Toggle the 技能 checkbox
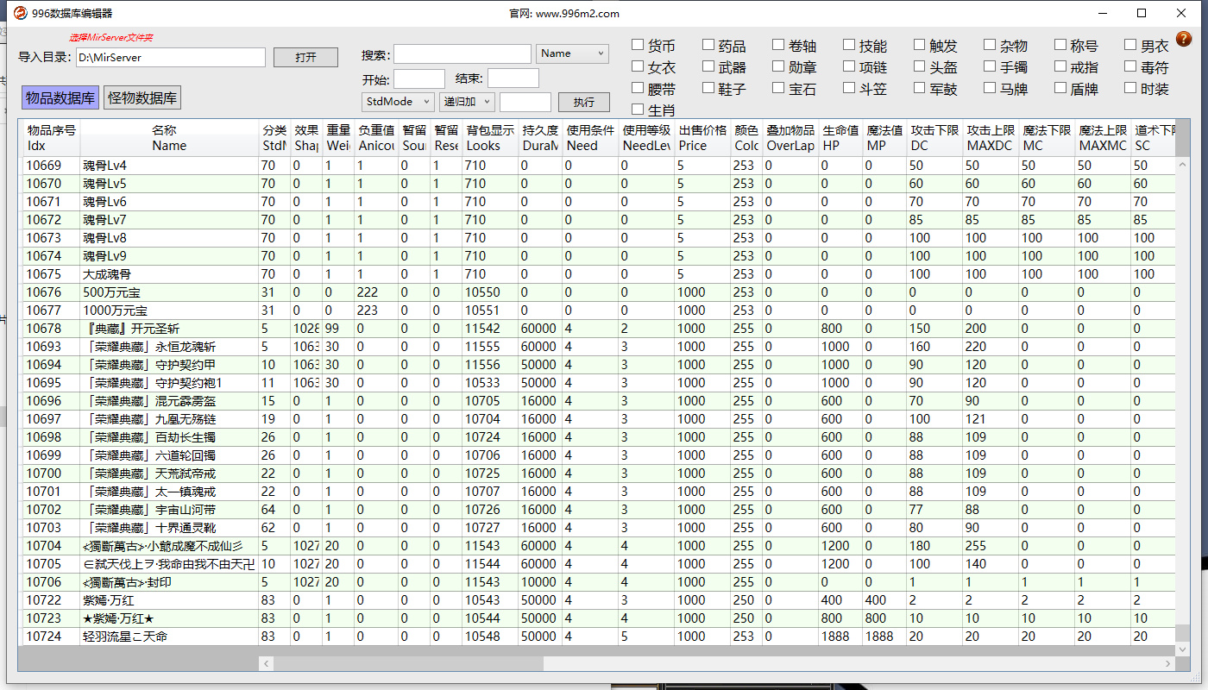Image resolution: width=1208 pixels, height=690 pixels. point(849,45)
